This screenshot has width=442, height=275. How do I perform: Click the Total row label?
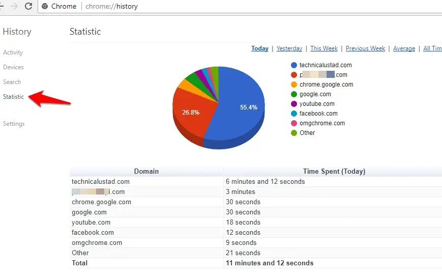pyautogui.click(x=79, y=263)
